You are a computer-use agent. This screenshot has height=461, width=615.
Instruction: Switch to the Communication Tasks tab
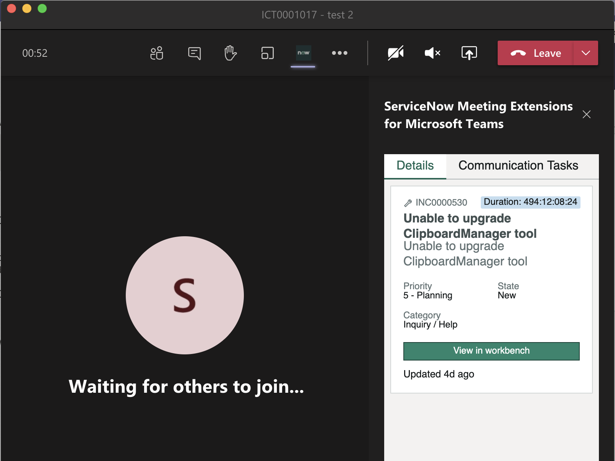point(518,166)
